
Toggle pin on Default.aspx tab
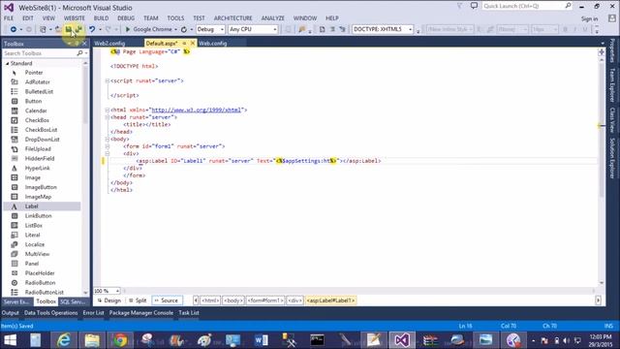click(x=184, y=43)
